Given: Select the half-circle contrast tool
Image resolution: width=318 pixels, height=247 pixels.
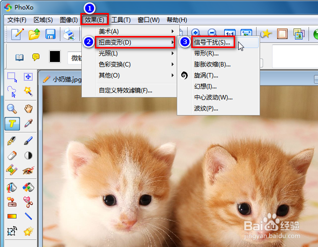Looking at the screenshot, I should [28, 155].
